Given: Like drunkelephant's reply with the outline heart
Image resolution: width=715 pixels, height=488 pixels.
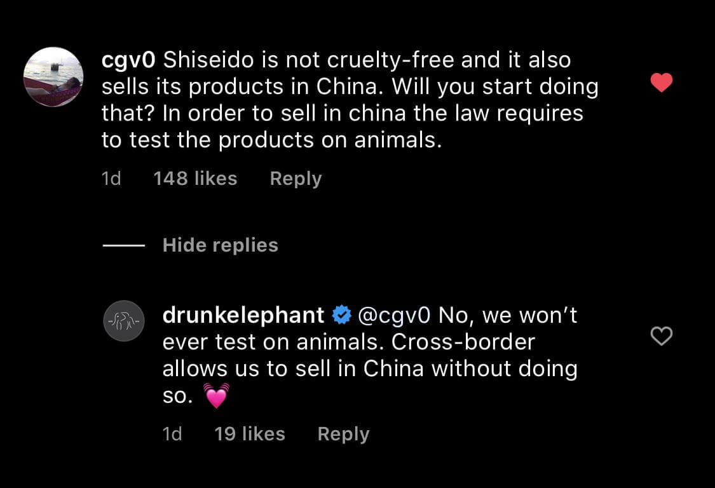Looking at the screenshot, I should pyautogui.click(x=662, y=335).
